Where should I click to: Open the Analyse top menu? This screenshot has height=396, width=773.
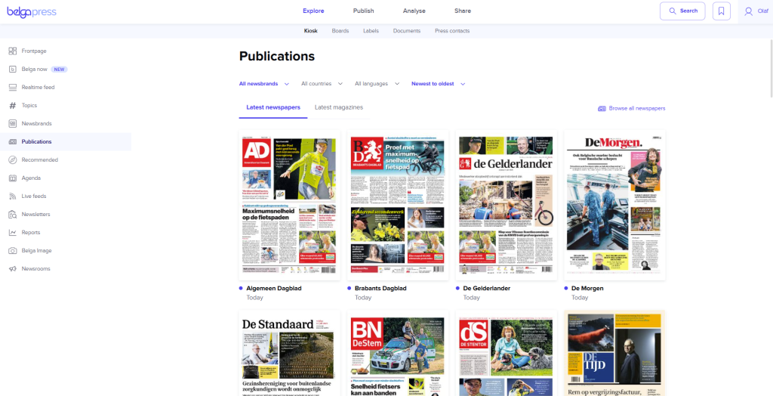tap(414, 11)
